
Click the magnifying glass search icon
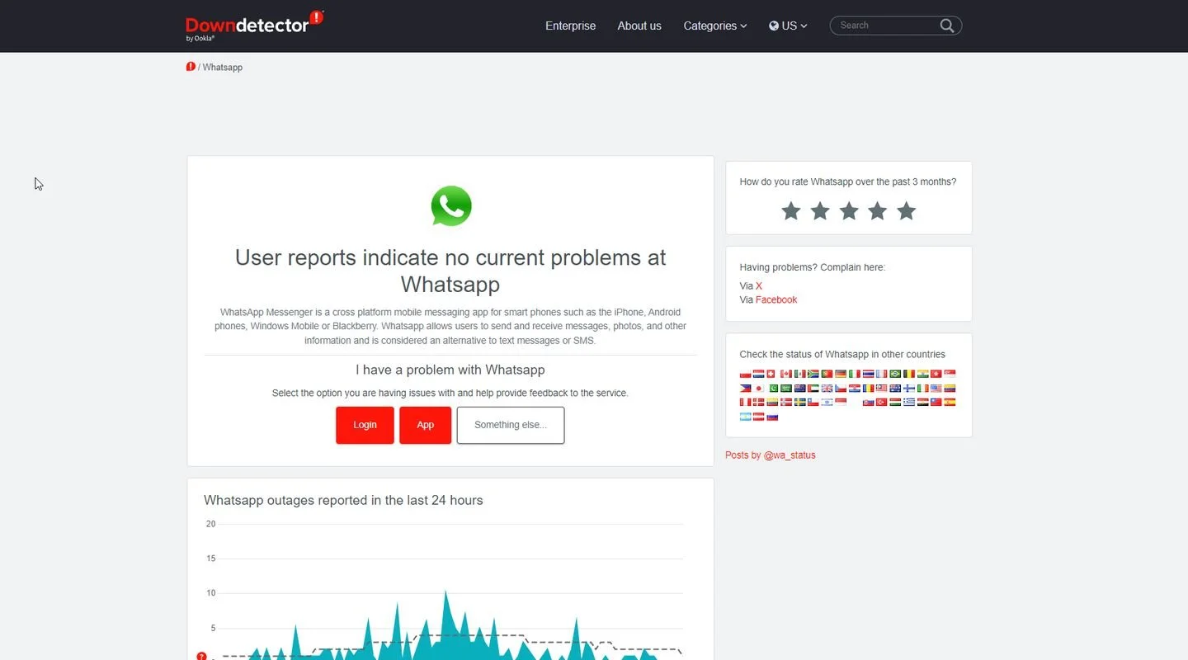[x=947, y=26]
